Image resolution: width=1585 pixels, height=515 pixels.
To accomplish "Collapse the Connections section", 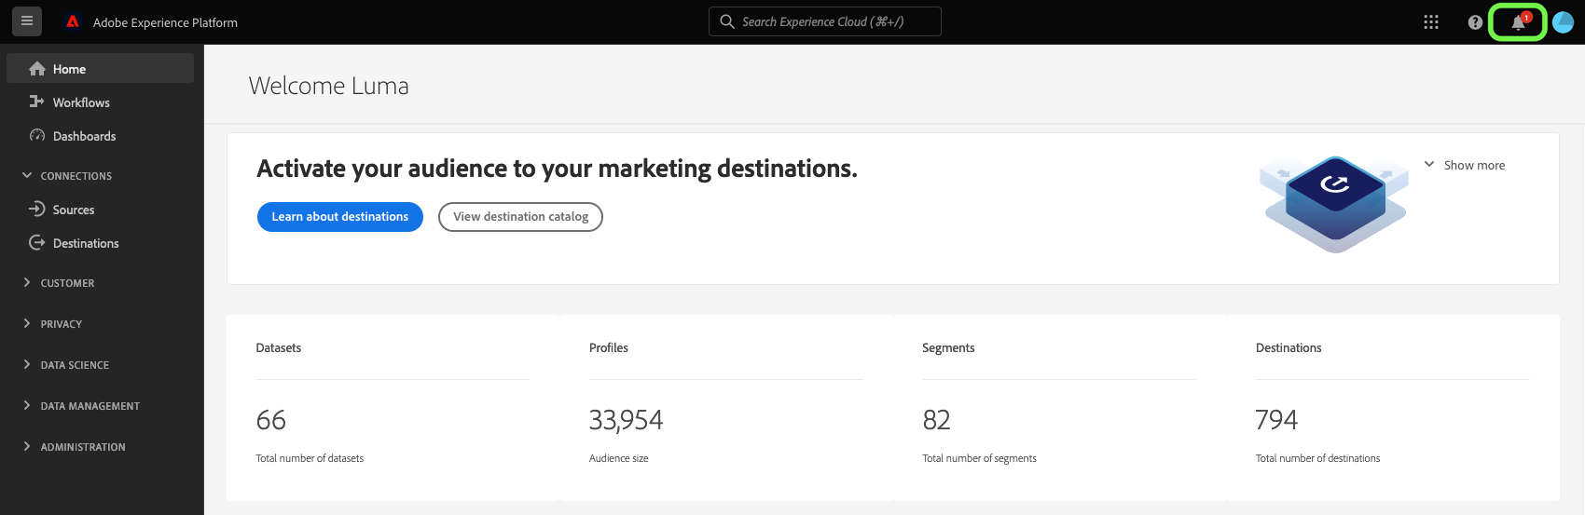I will pos(27,175).
